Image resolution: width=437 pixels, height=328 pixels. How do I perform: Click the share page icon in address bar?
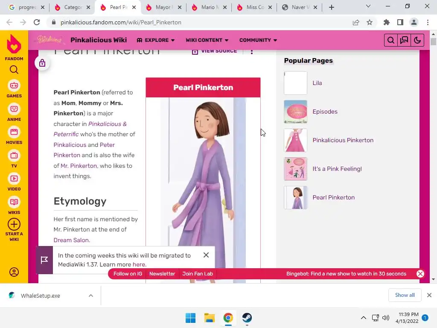(x=356, y=22)
